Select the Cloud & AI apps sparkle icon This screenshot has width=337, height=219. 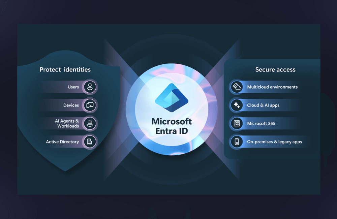point(237,105)
